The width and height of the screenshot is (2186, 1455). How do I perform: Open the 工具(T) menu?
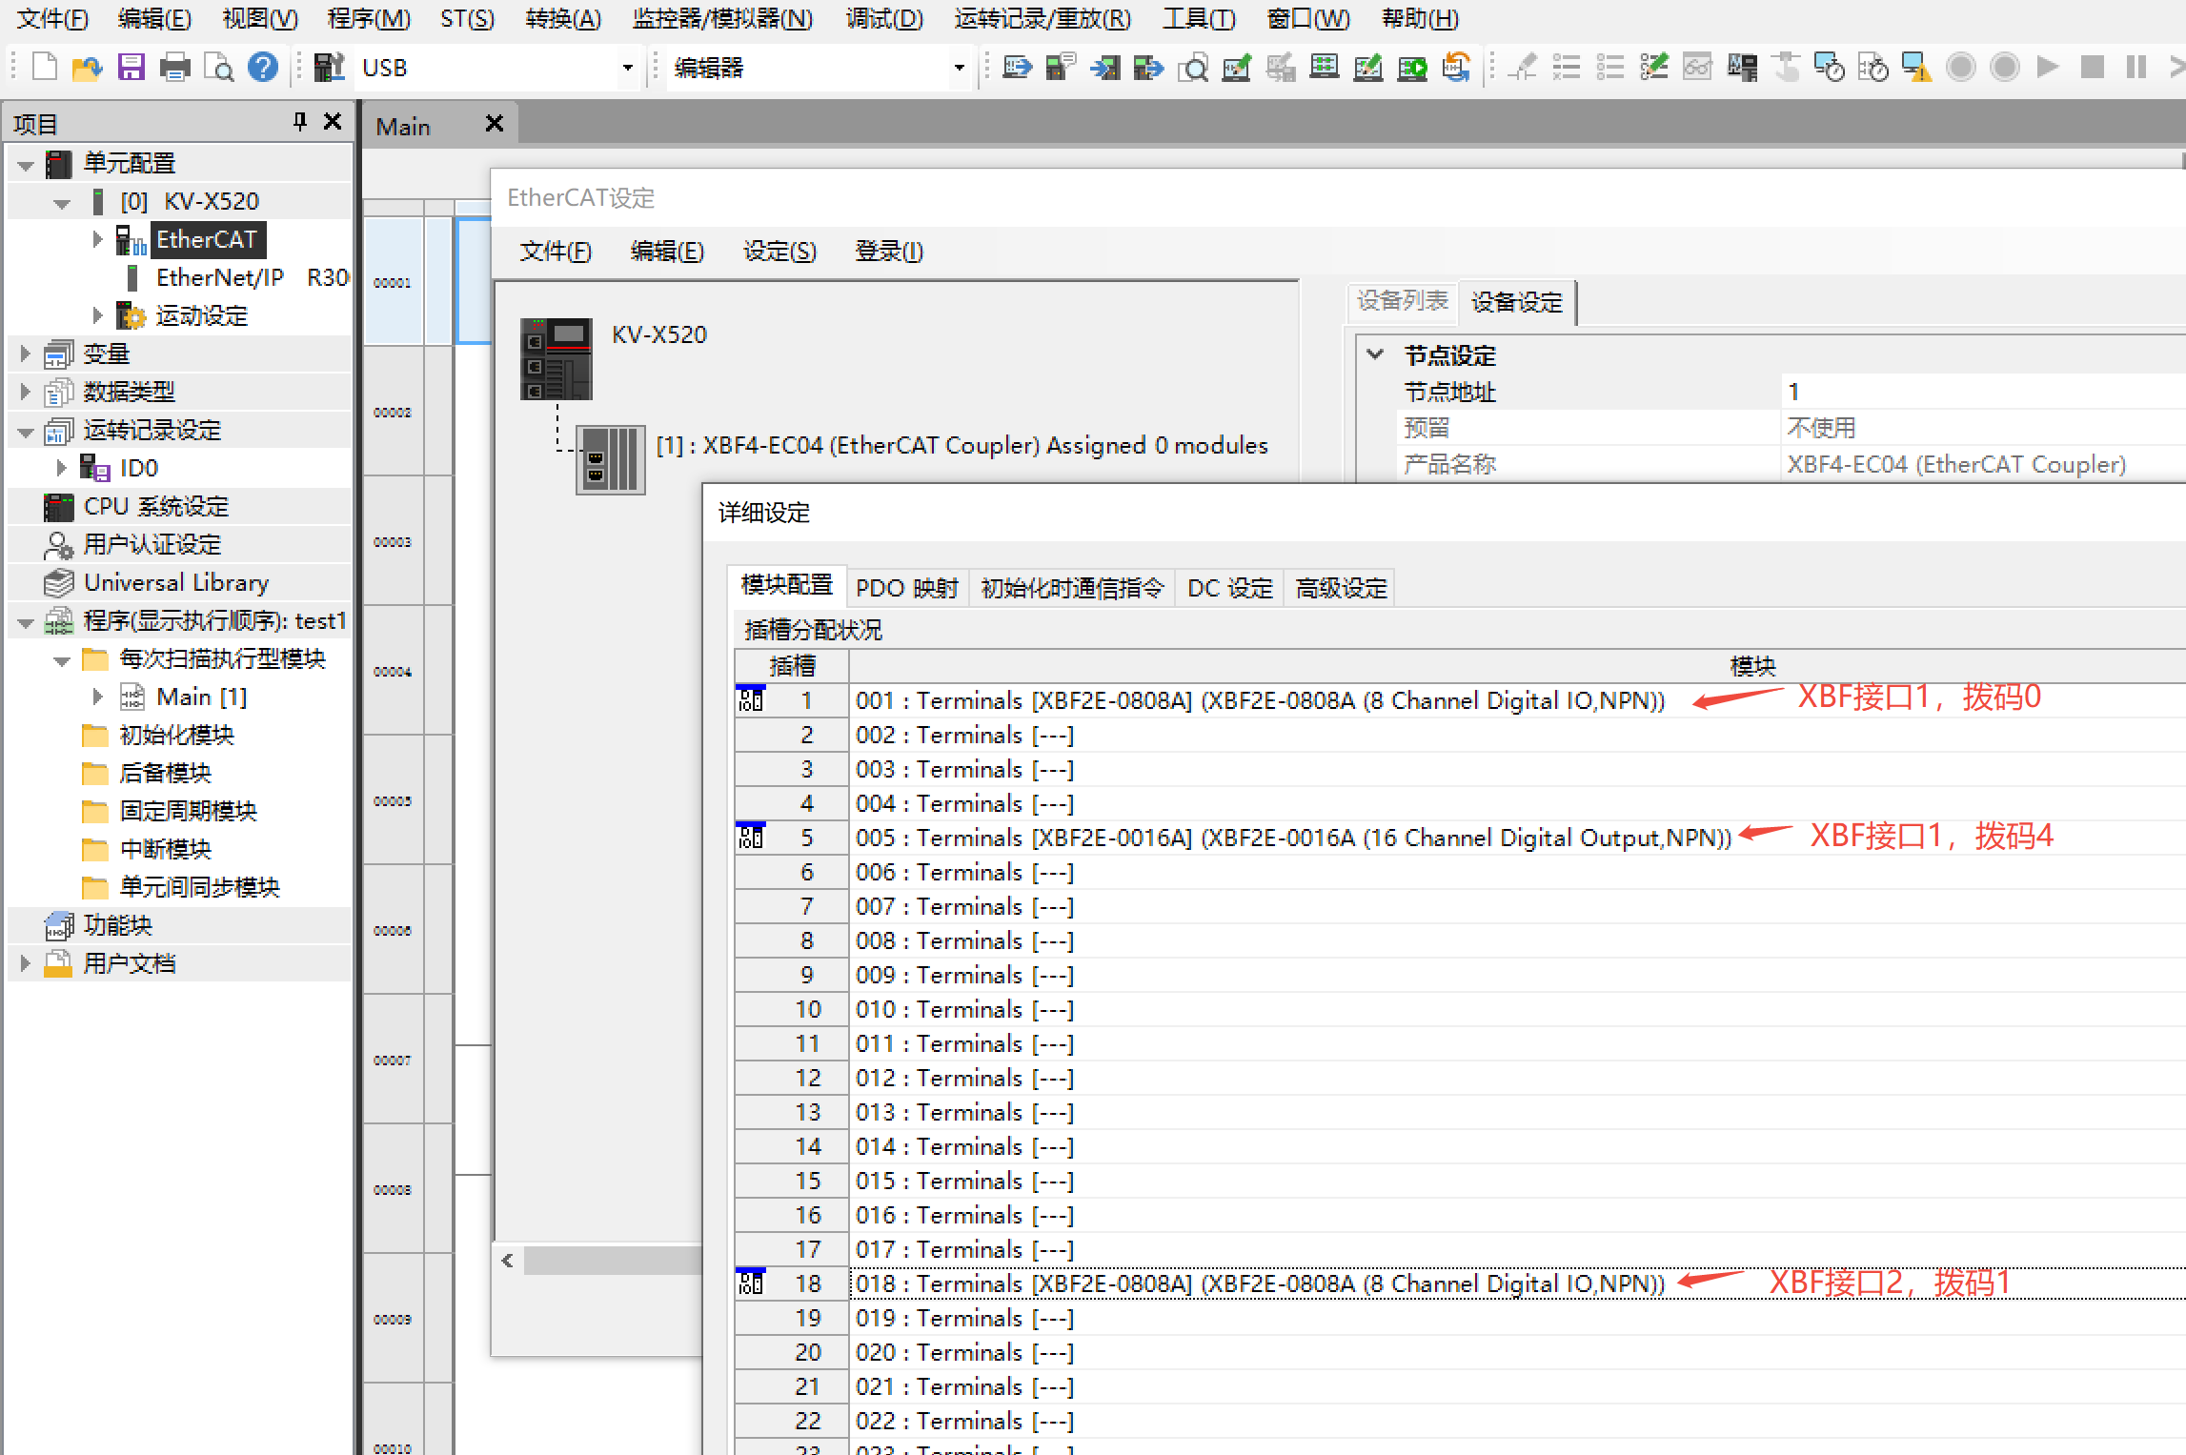[x=1199, y=18]
